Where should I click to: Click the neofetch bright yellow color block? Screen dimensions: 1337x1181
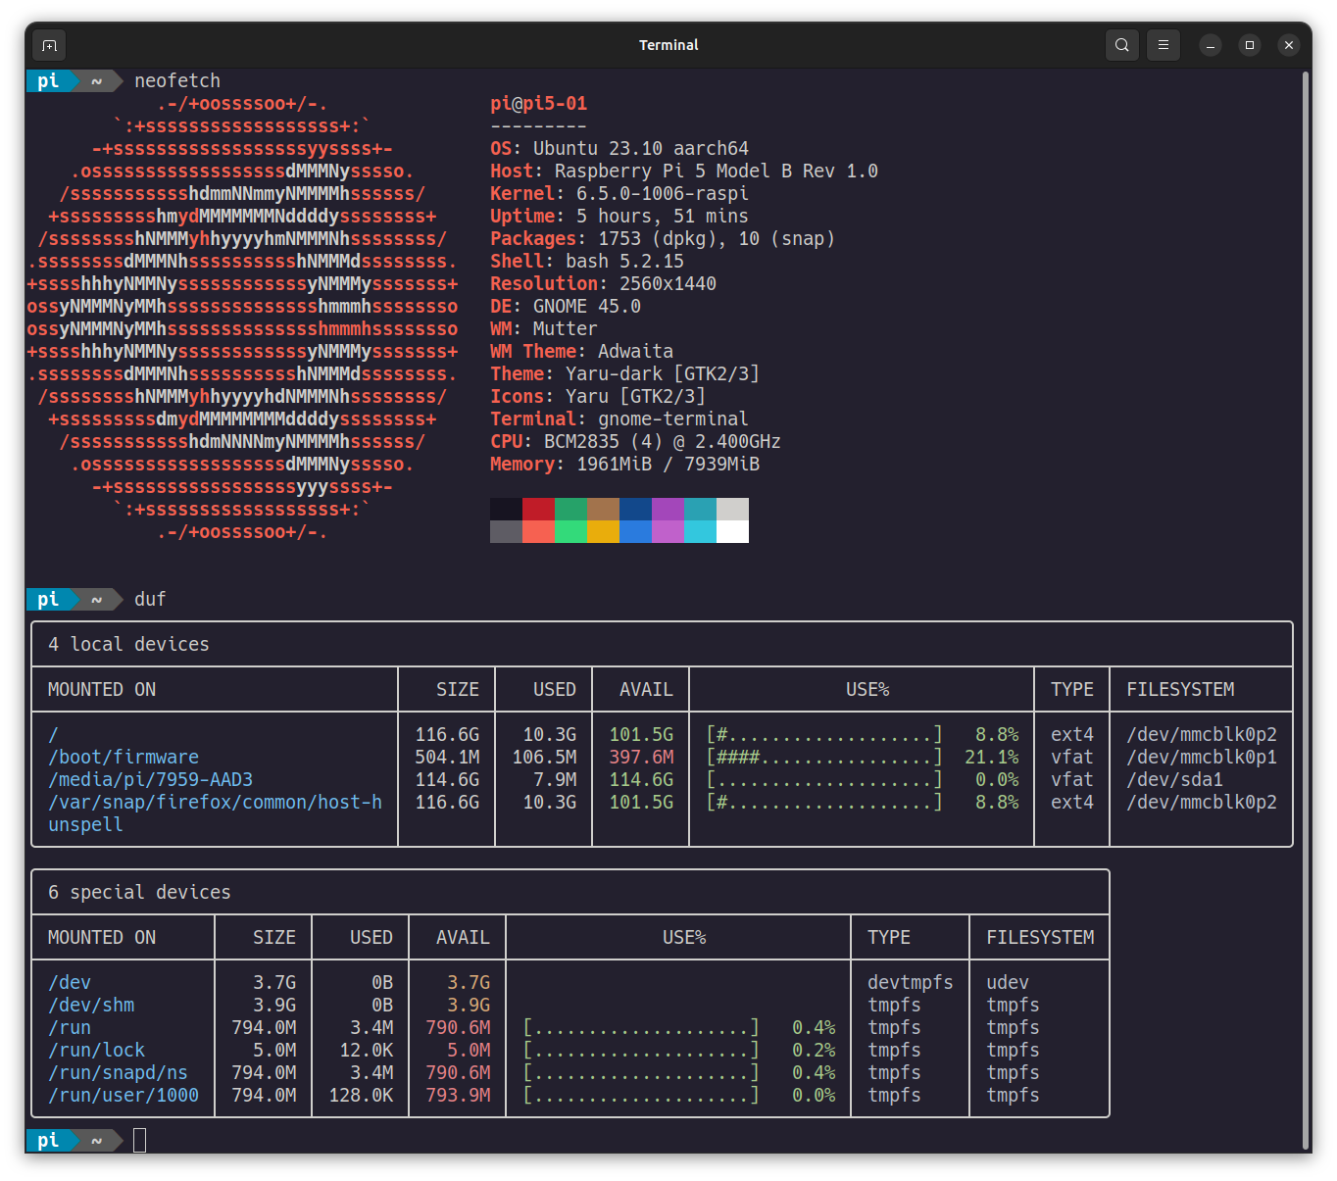[x=603, y=531]
